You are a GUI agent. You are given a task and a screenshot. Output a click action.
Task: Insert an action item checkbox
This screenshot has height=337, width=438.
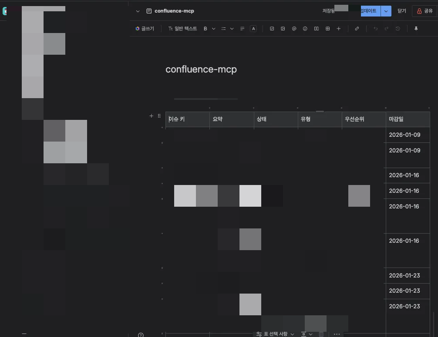[272, 29]
